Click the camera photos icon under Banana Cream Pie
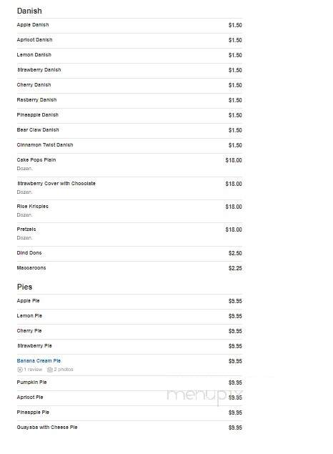Screen dimensions: 333x454 tap(50, 370)
